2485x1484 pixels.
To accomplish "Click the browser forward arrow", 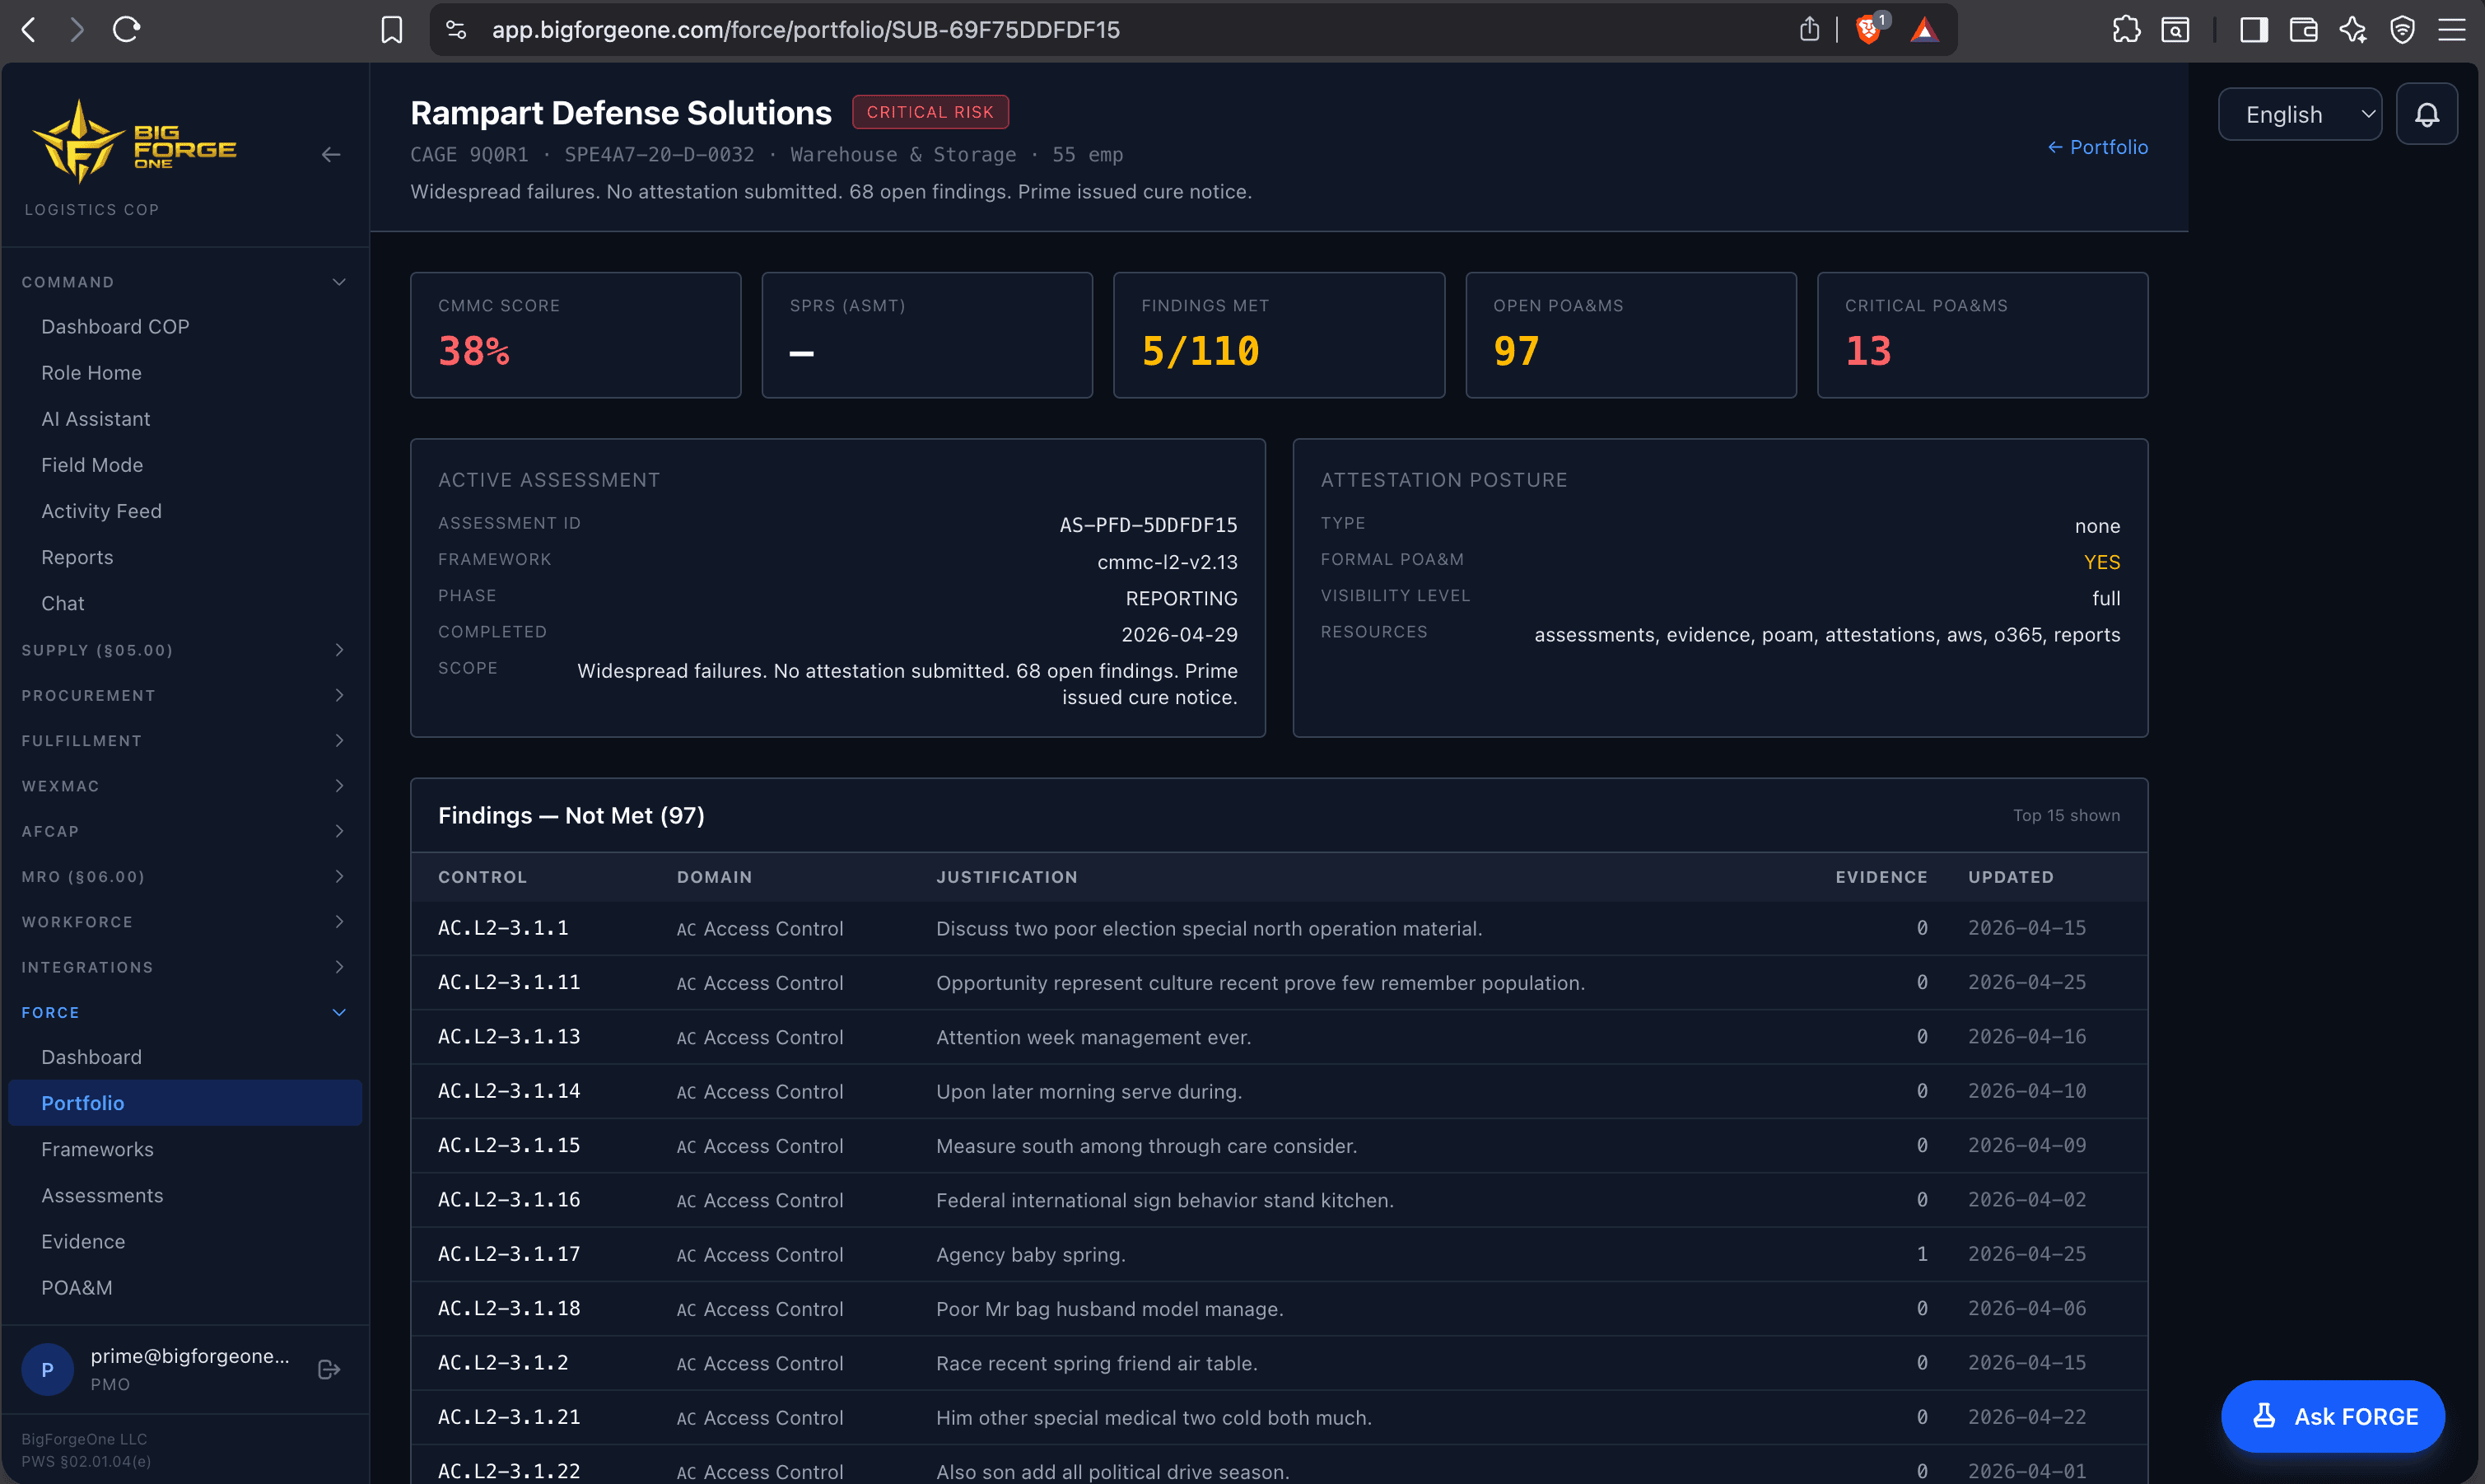I will [77, 30].
